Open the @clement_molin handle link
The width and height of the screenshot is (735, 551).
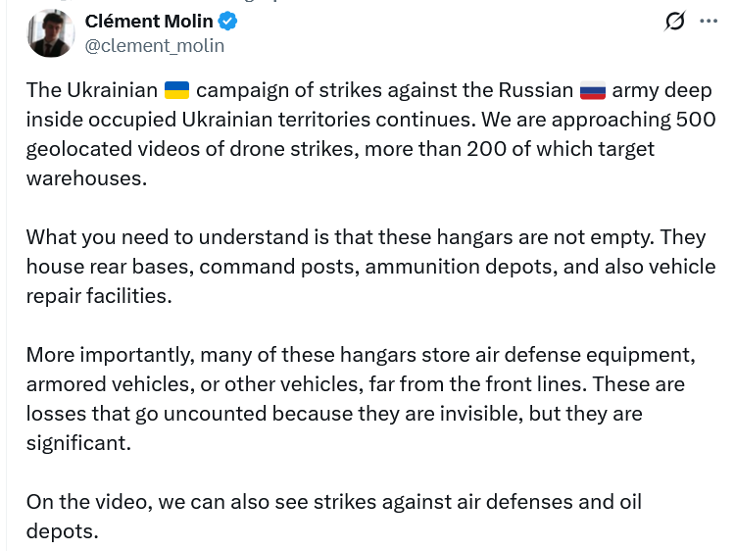tap(155, 45)
